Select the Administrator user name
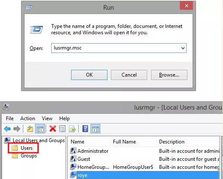This screenshot has width=223, height=179. (93, 151)
